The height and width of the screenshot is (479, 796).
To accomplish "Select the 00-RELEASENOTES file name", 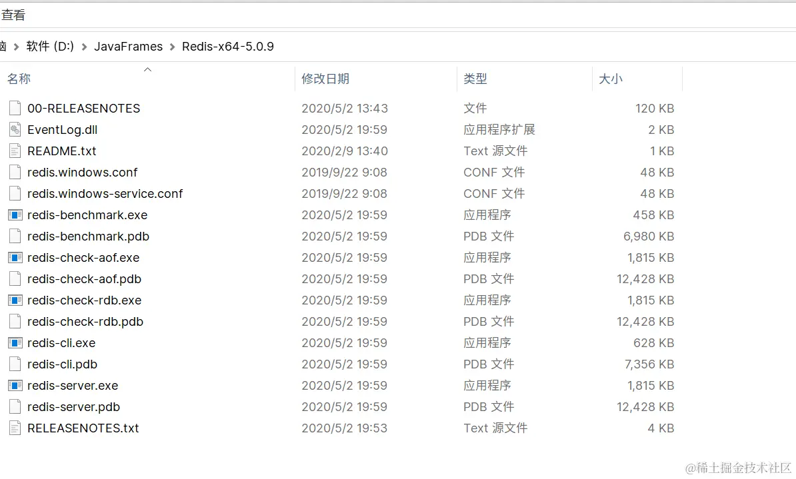I will pos(84,108).
